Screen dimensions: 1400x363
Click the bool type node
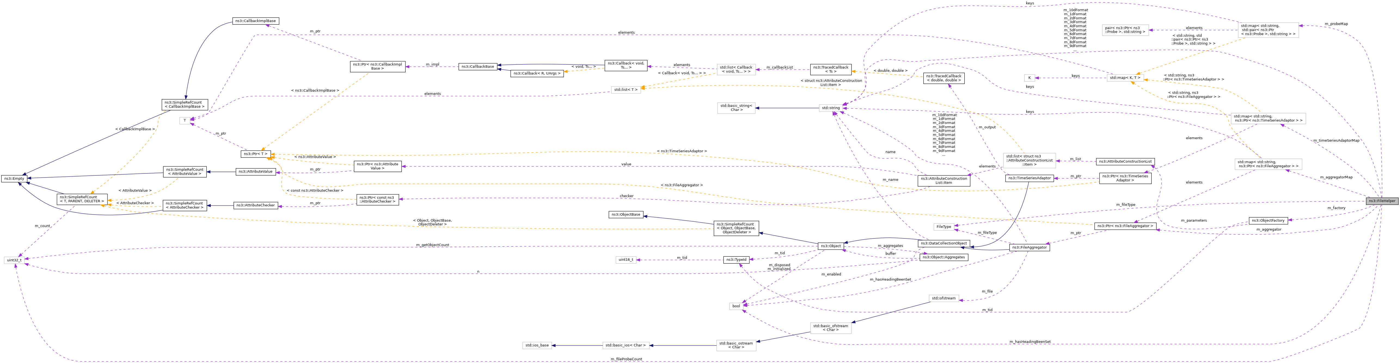736,306
